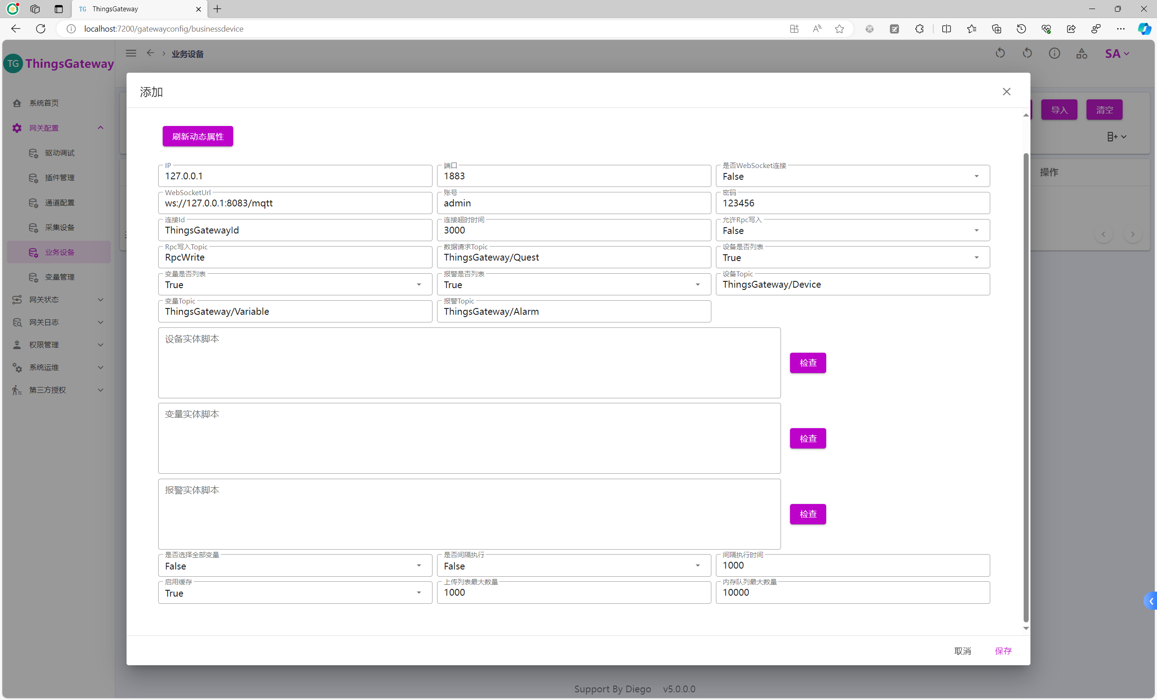Open browser extensions puzzle icon
The image size is (1157, 700).
point(919,28)
